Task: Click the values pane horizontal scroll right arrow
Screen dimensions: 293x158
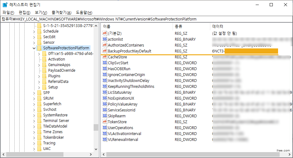Action: click(x=290, y=155)
